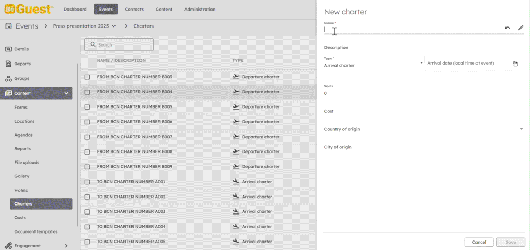Open the arrival date calendar picker icon
This screenshot has width=530, height=250.
click(516, 64)
